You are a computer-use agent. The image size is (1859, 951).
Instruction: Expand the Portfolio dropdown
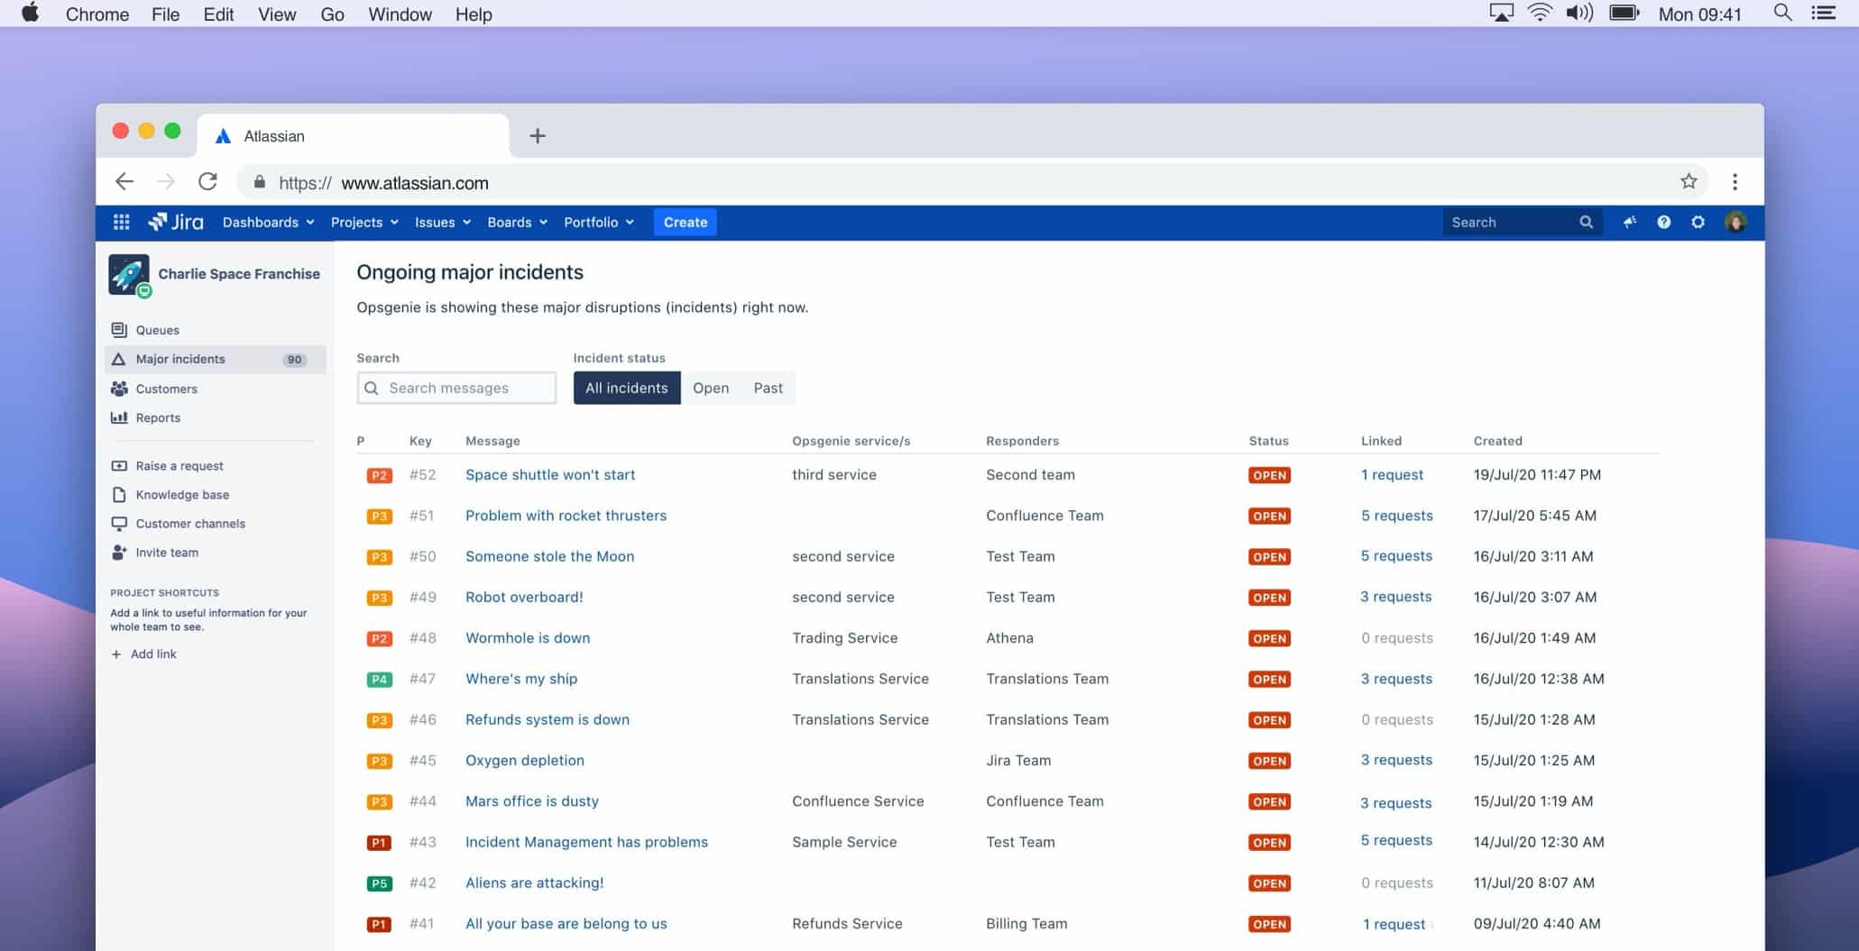599,222
